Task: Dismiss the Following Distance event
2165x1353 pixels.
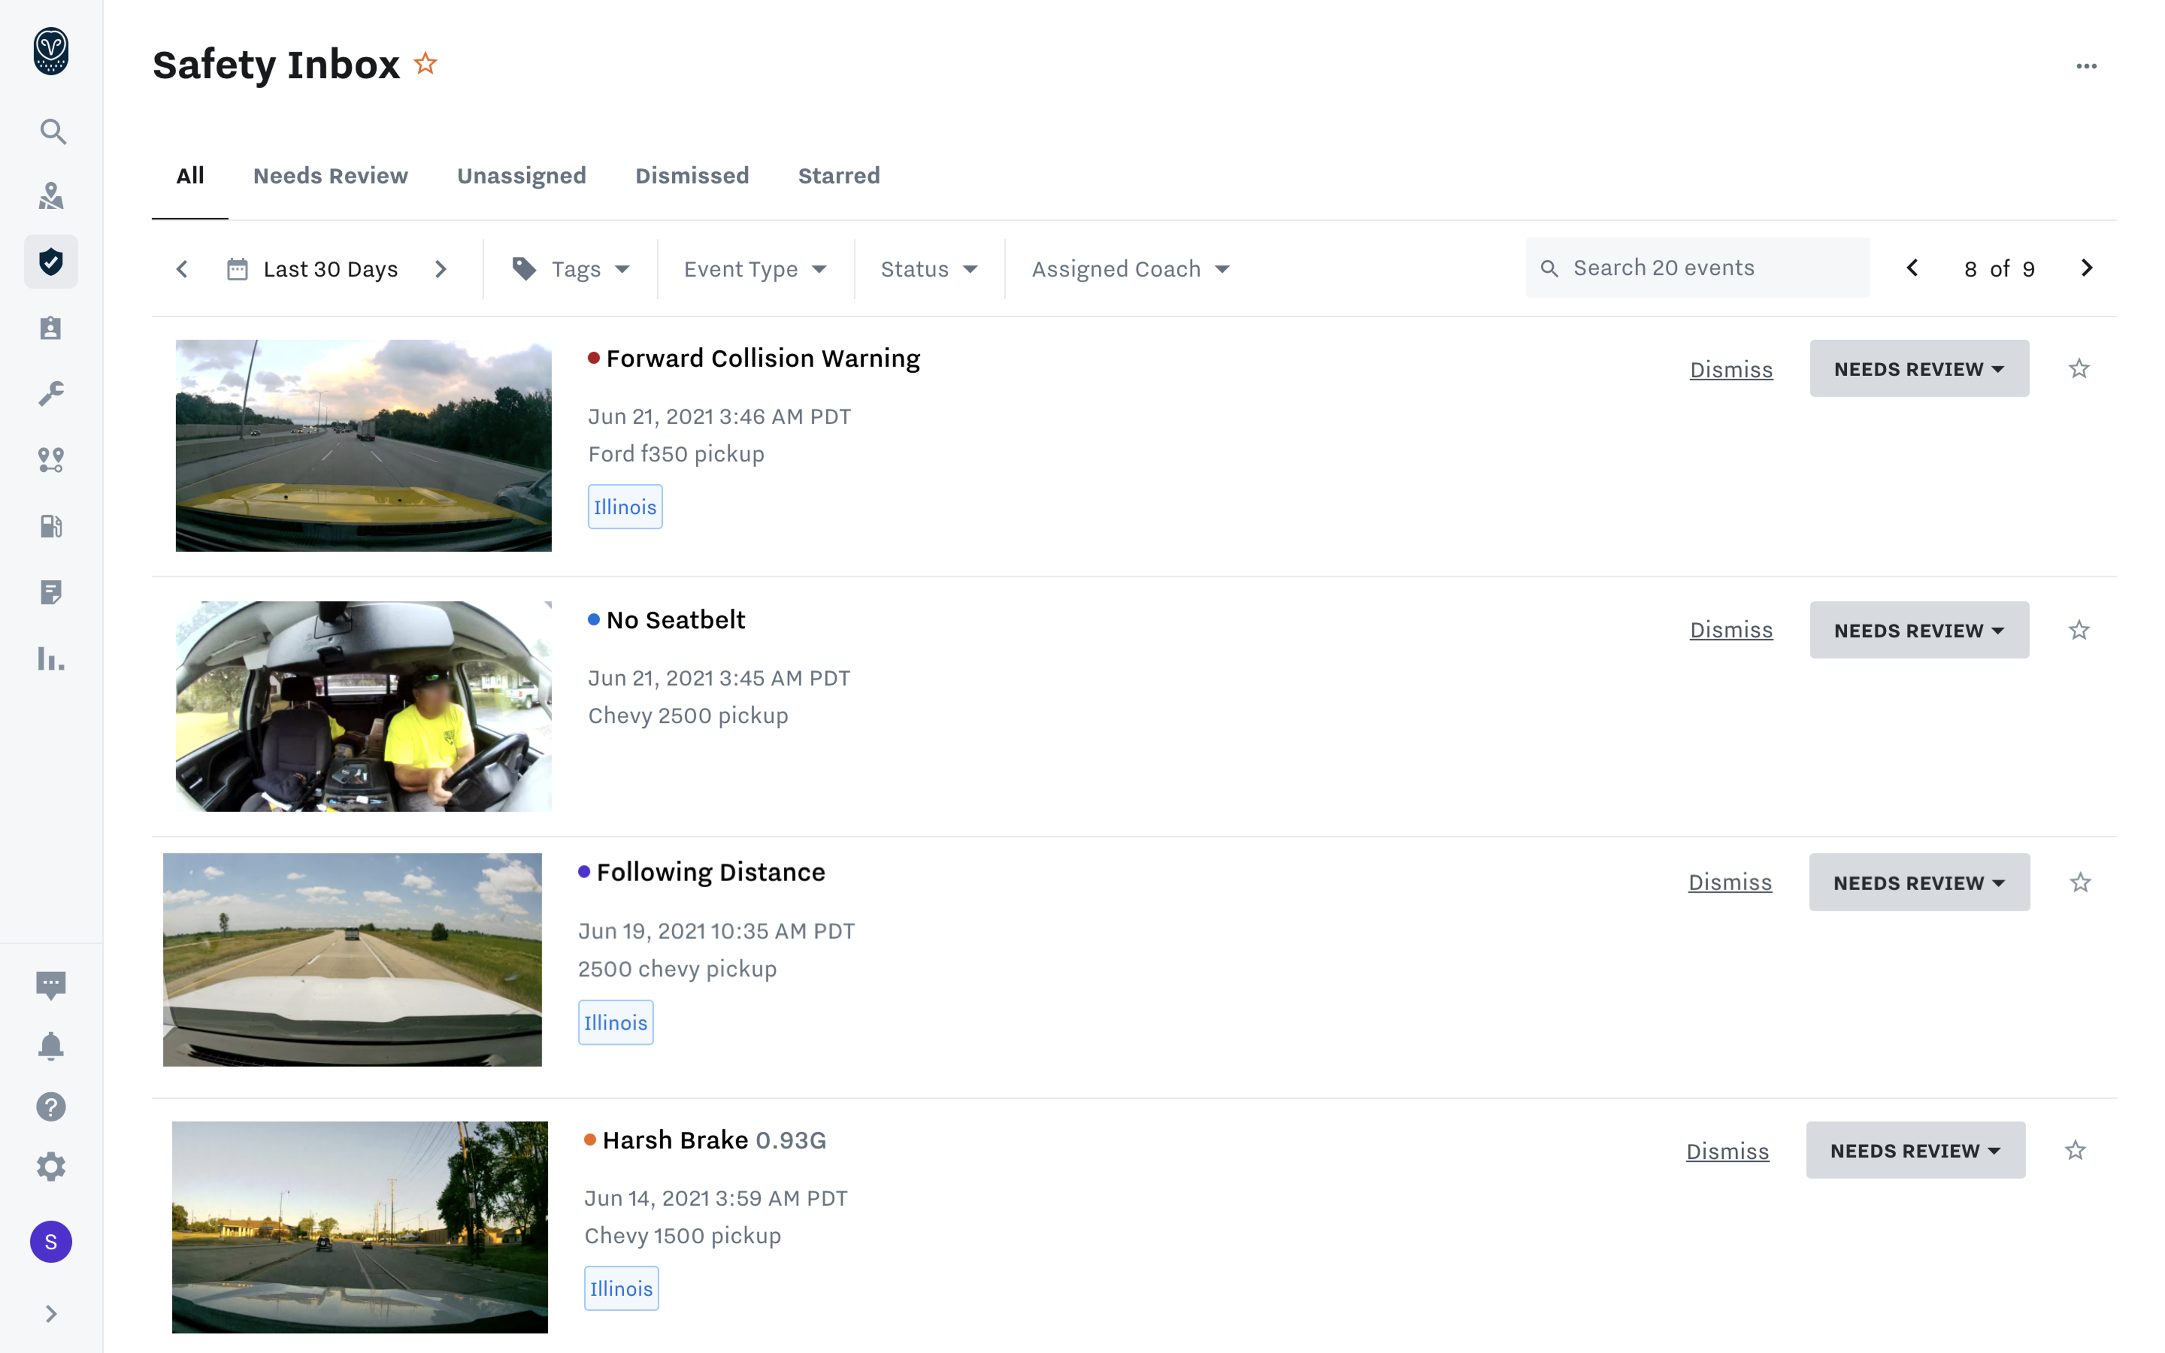Action: pos(1728,882)
